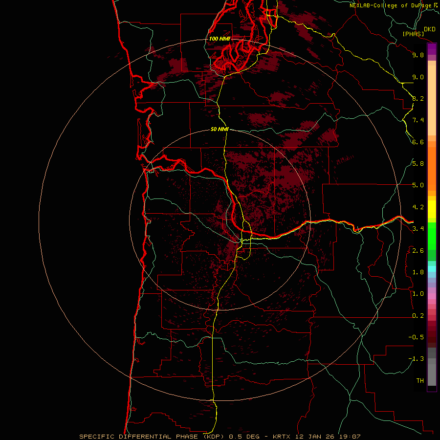This screenshot has width=440, height=440.
Task: Click the 3.4 value on the color scale
Action: pyautogui.click(x=418, y=229)
